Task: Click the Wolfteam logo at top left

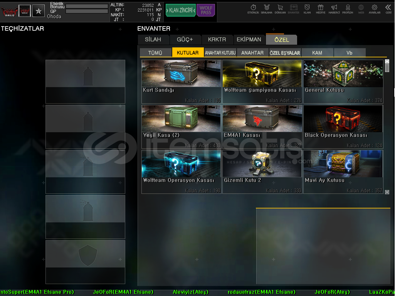Action: [x=9, y=12]
